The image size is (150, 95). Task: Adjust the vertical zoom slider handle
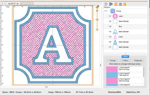(97, 20)
